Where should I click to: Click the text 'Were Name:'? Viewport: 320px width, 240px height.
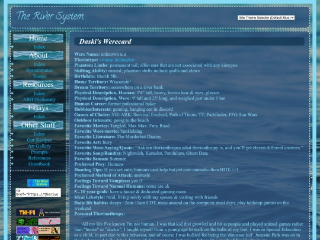coord(87,55)
